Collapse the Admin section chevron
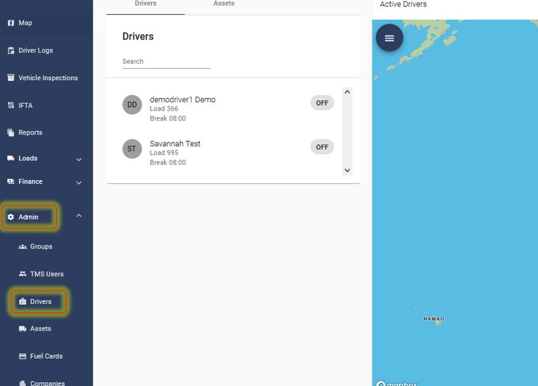 [79, 216]
